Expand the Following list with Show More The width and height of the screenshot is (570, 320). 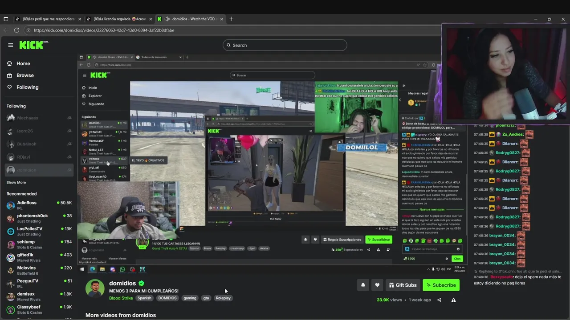point(16,183)
